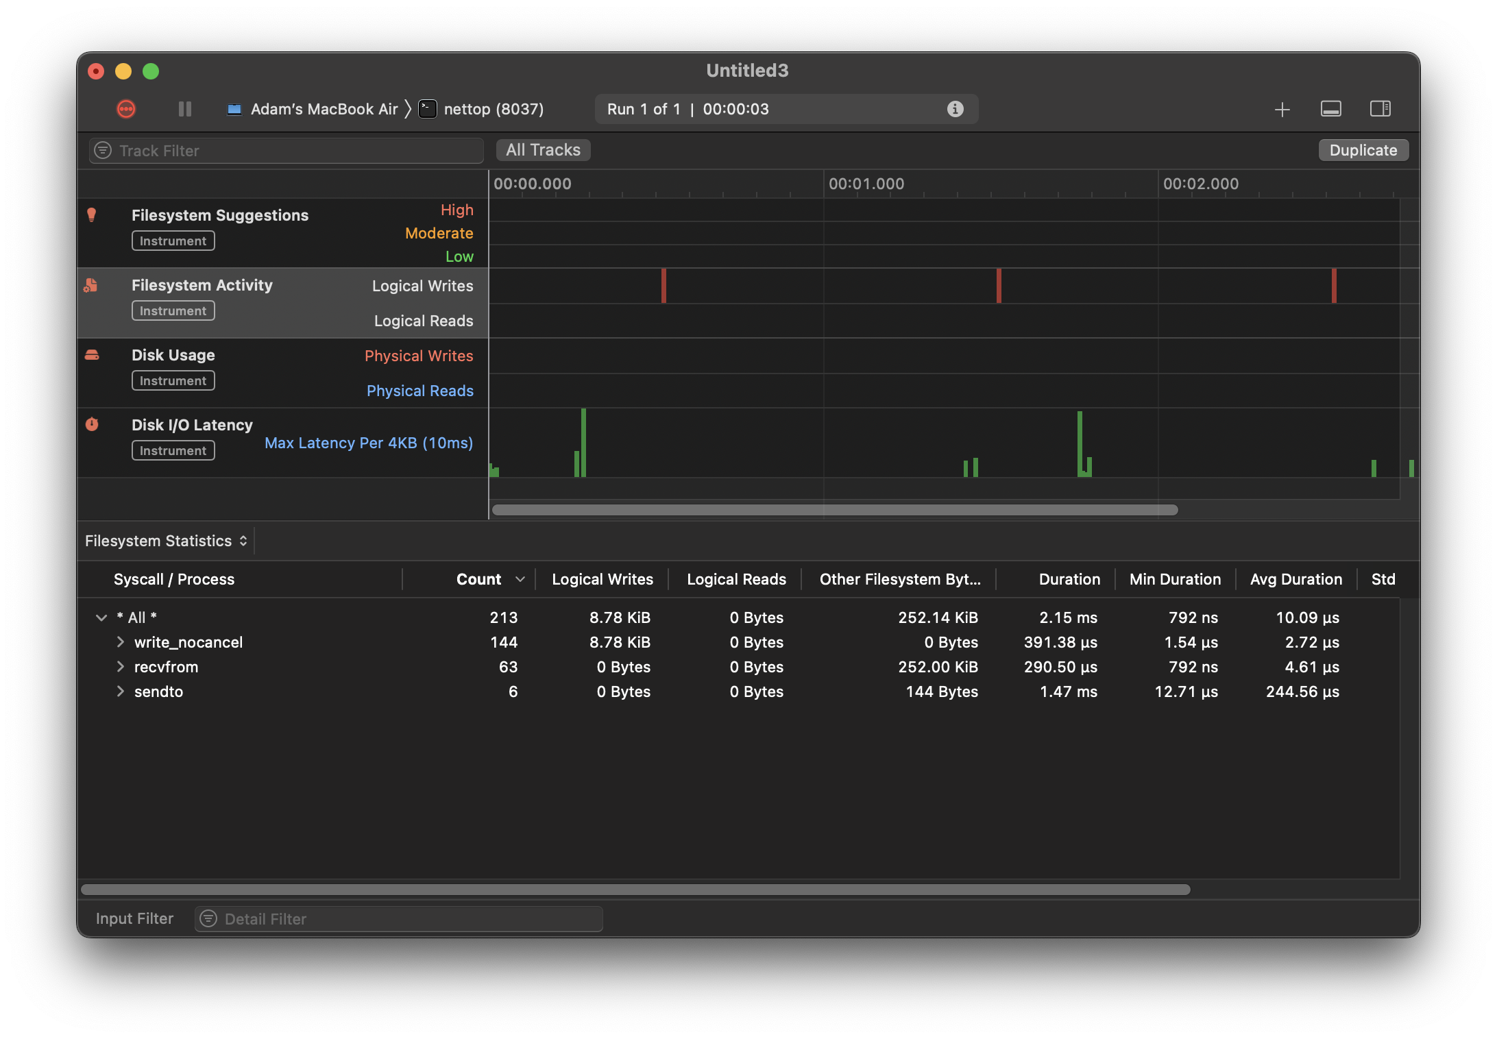Viewport: 1497px width, 1039px height.
Task: Click the count 144 for write_nocancel
Action: click(x=504, y=642)
